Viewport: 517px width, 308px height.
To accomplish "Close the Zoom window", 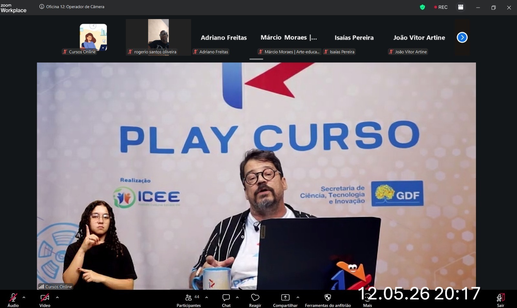I will 509,7.
